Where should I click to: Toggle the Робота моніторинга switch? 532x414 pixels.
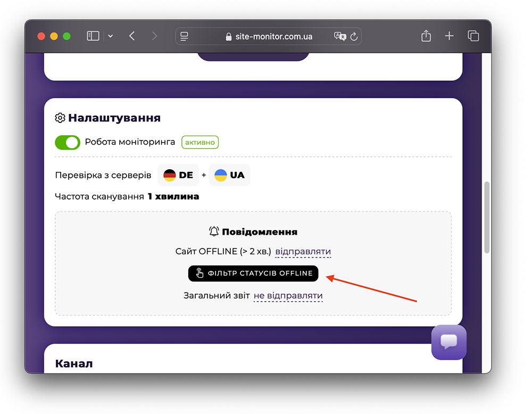(x=68, y=142)
